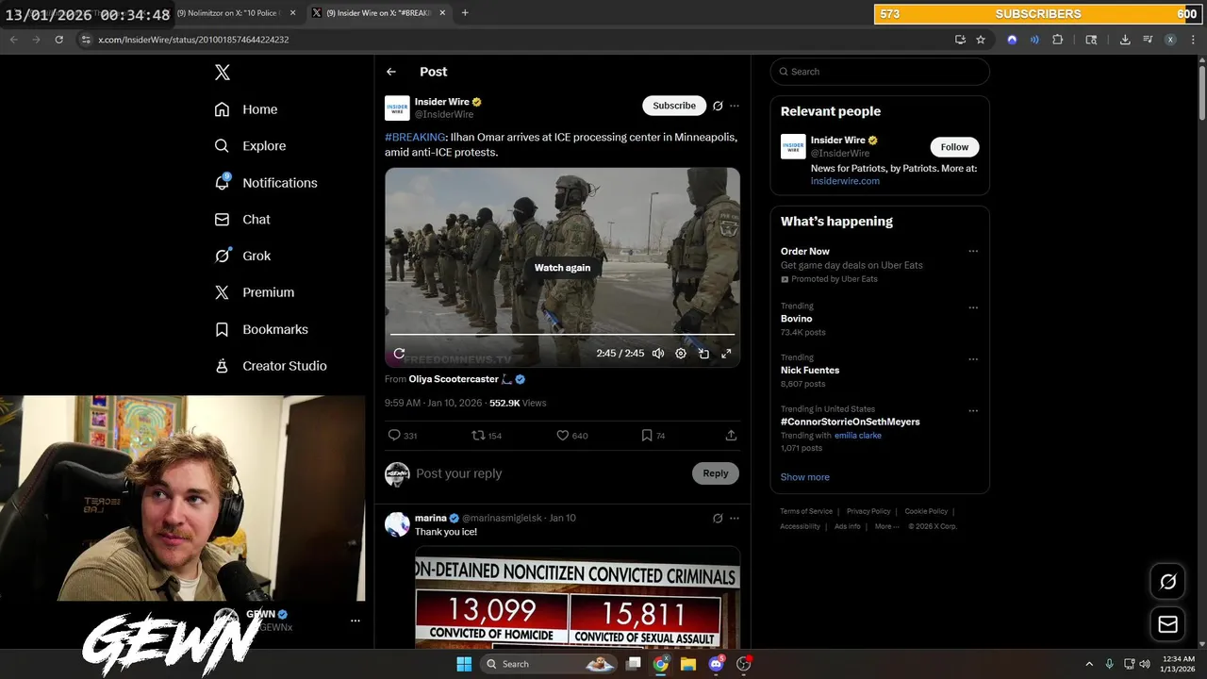Image resolution: width=1207 pixels, height=679 pixels.
Task: Open marina's profile name in the reply
Action: (x=431, y=518)
